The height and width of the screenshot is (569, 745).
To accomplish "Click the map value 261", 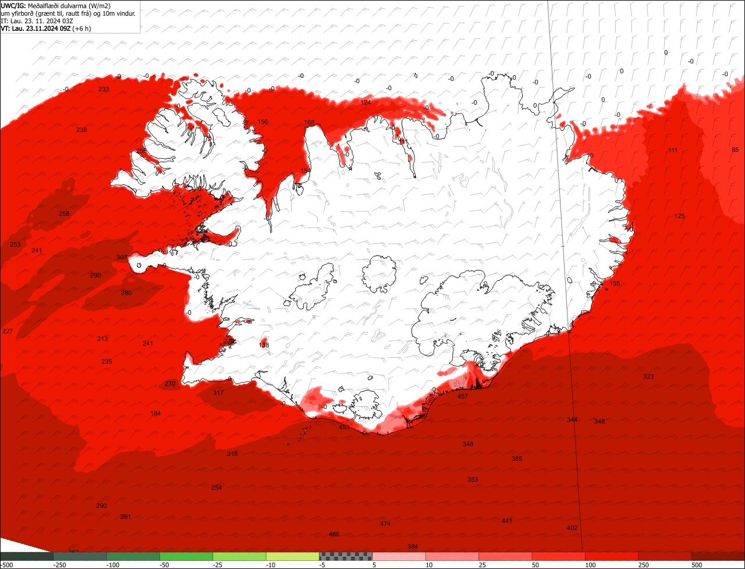I will [126, 517].
